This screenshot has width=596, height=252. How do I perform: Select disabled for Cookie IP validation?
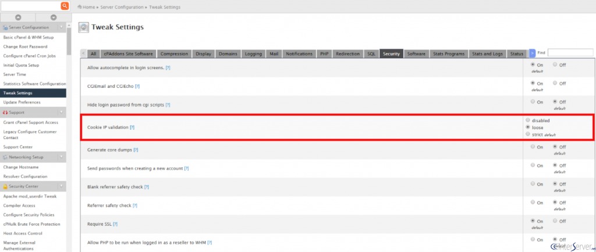click(527, 120)
